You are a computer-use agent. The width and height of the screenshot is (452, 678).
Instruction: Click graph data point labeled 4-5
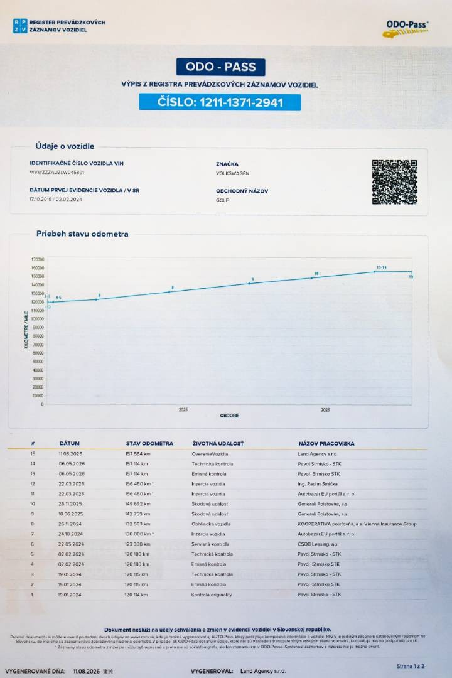[x=53, y=301]
